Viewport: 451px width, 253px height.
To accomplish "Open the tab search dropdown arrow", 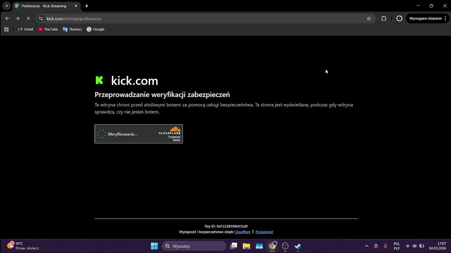I will (x=7, y=6).
